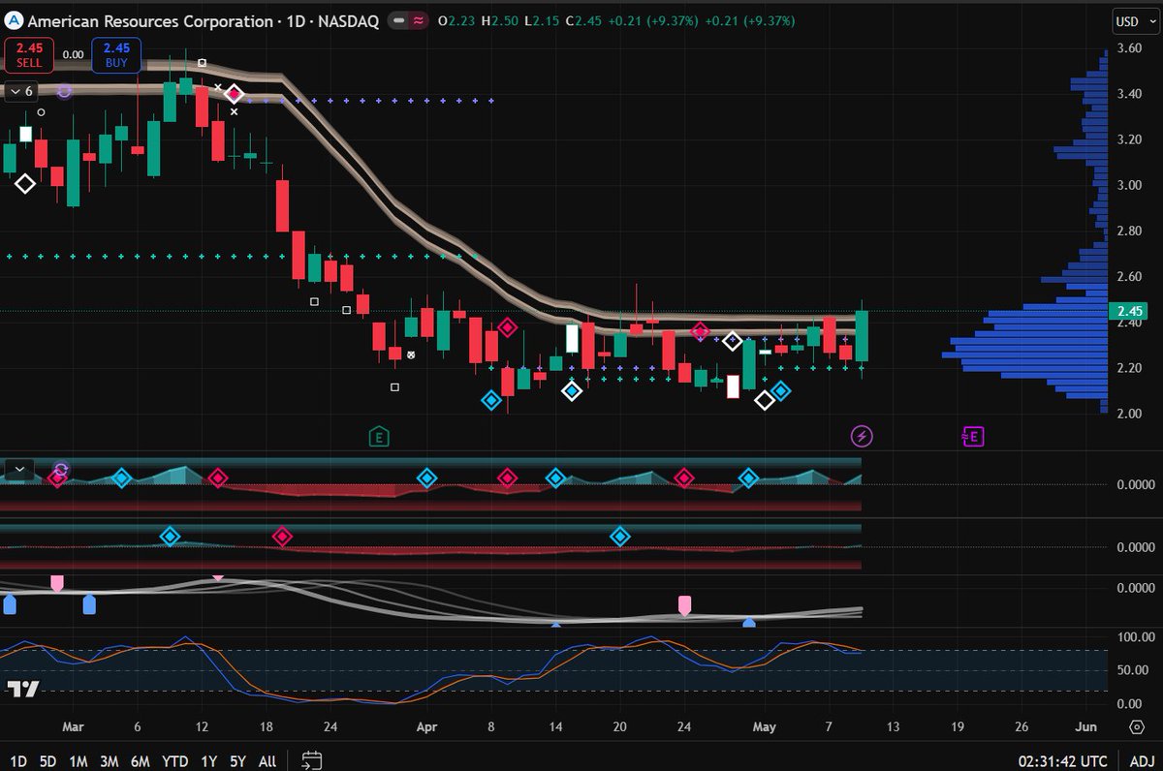Click the latest green candle on May 9
This screenshot has height=771, width=1163.
pos(863,336)
